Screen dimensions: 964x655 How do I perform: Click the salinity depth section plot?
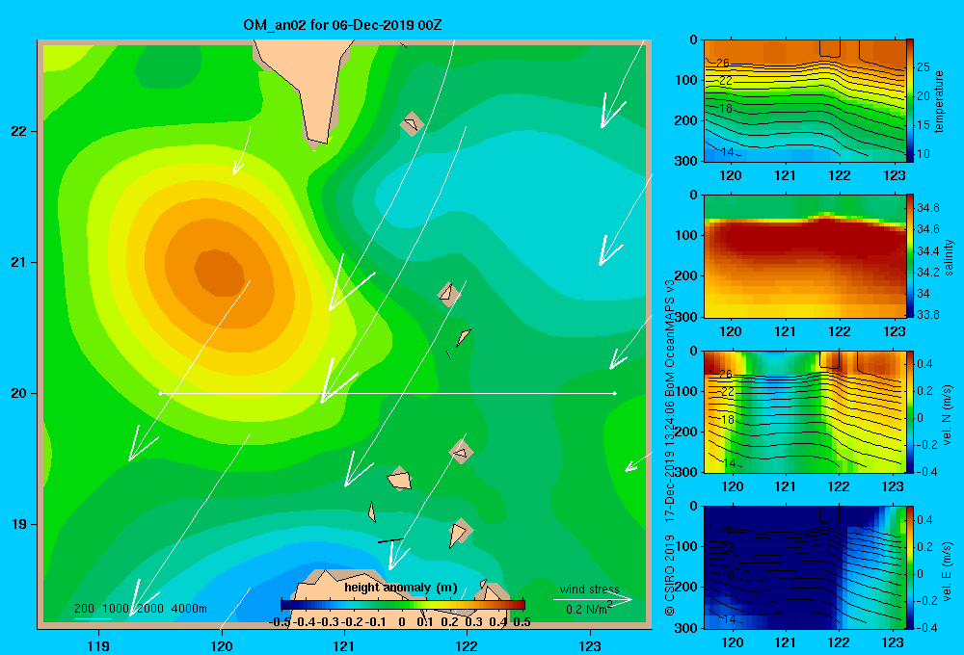point(805,256)
